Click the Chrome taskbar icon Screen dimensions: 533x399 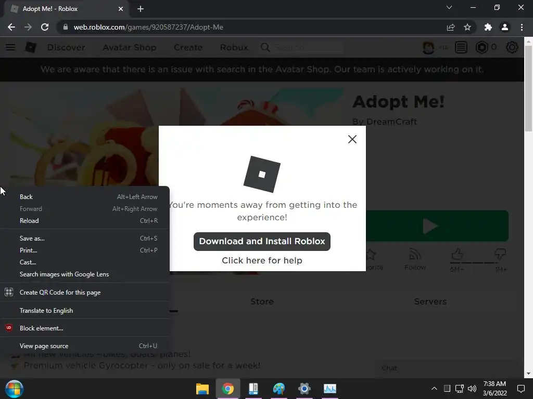(228, 389)
